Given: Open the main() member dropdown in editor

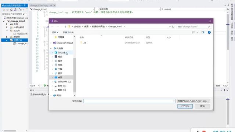Looking at the screenshot, I should (225, 9).
